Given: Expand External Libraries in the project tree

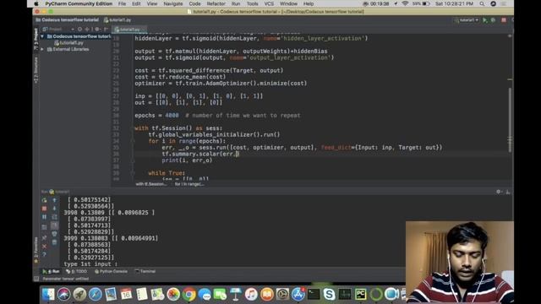Looking at the screenshot, I should [x=42, y=49].
